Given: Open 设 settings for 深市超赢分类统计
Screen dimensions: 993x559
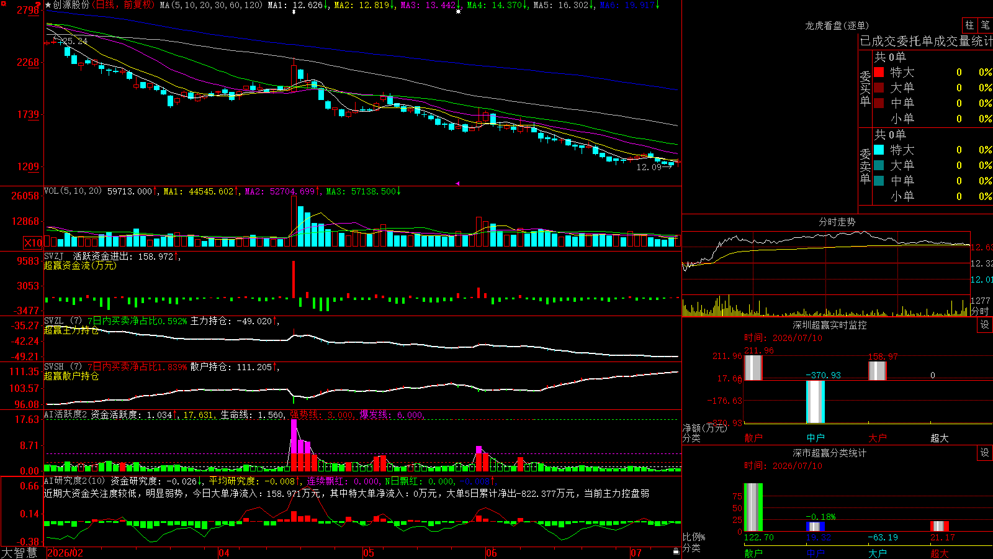Looking at the screenshot, I should click(x=985, y=453).
